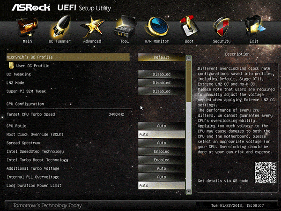Image resolution: width=281 pixels, height=211 pixels.
Task: Toggle Intel Turbo Boost Technology value
Action: [x=161, y=160]
